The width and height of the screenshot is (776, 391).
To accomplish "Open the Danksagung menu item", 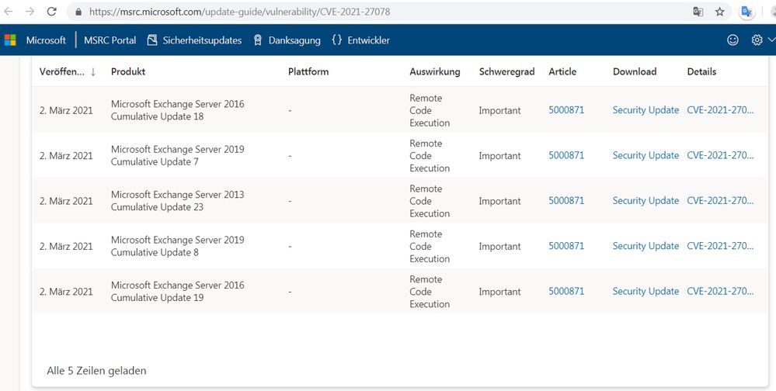I will pyautogui.click(x=287, y=40).
